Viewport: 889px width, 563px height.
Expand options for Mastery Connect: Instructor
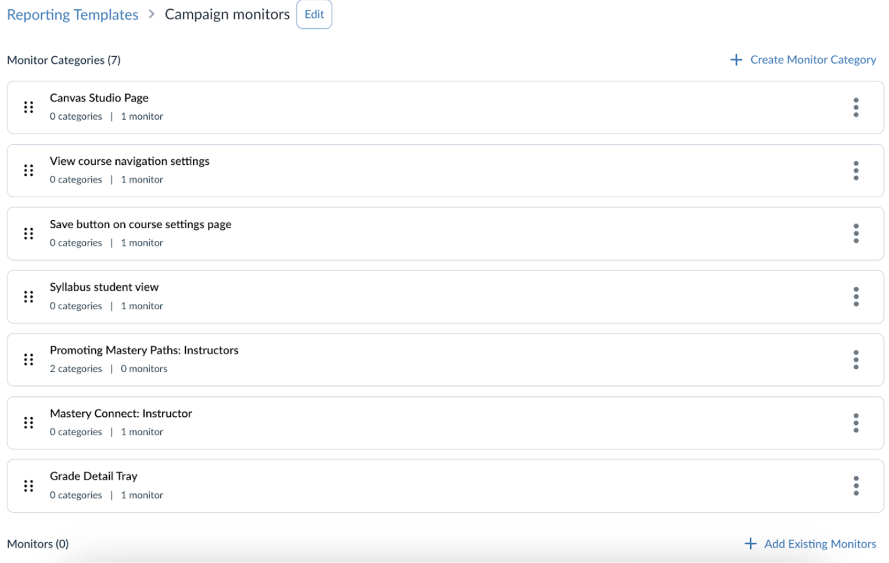[x=856, y=423]
